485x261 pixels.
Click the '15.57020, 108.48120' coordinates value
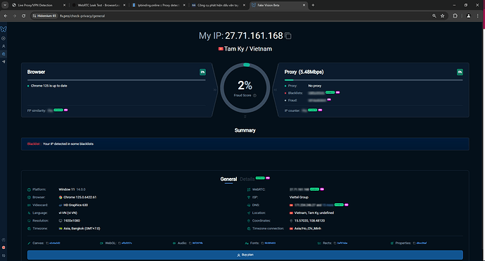(x=309, y=221)
